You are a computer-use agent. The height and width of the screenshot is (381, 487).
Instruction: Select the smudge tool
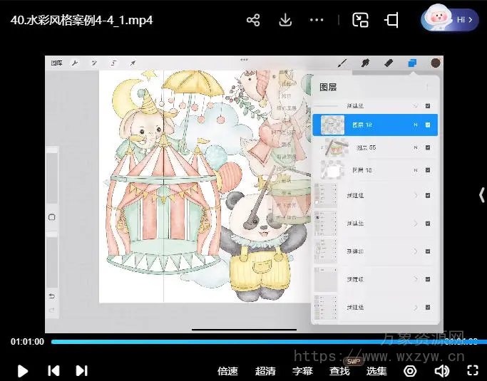tap(365, 63)
